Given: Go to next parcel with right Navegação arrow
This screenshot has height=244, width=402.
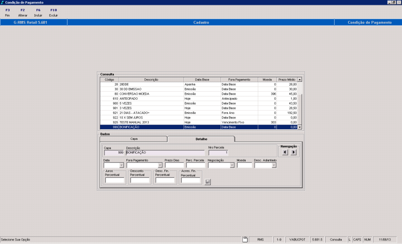Looking at the screenshot, I should tap(293, 152).
